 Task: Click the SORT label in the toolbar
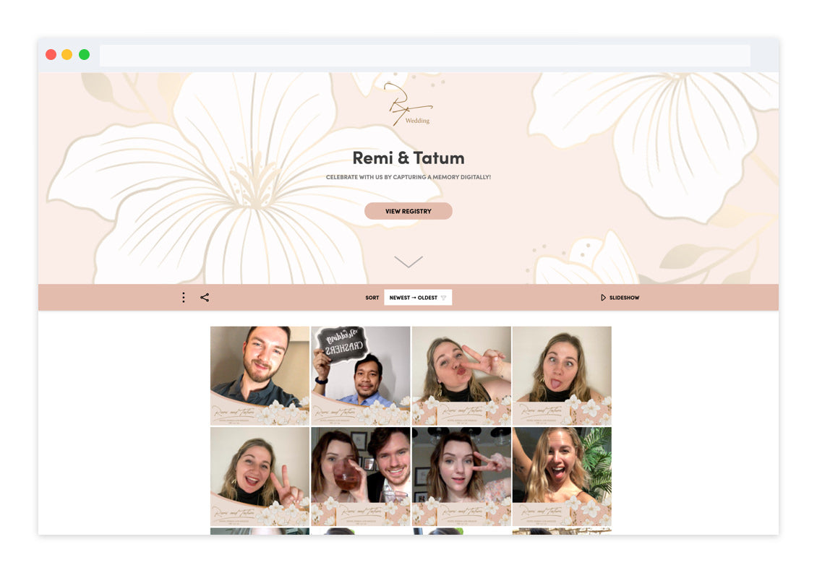point(372,298)
